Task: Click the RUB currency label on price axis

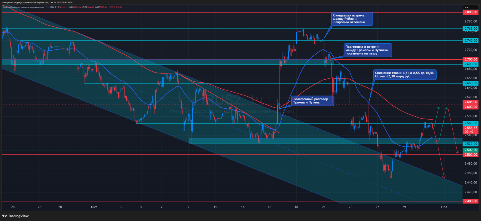Action: [x=467, y=7]
